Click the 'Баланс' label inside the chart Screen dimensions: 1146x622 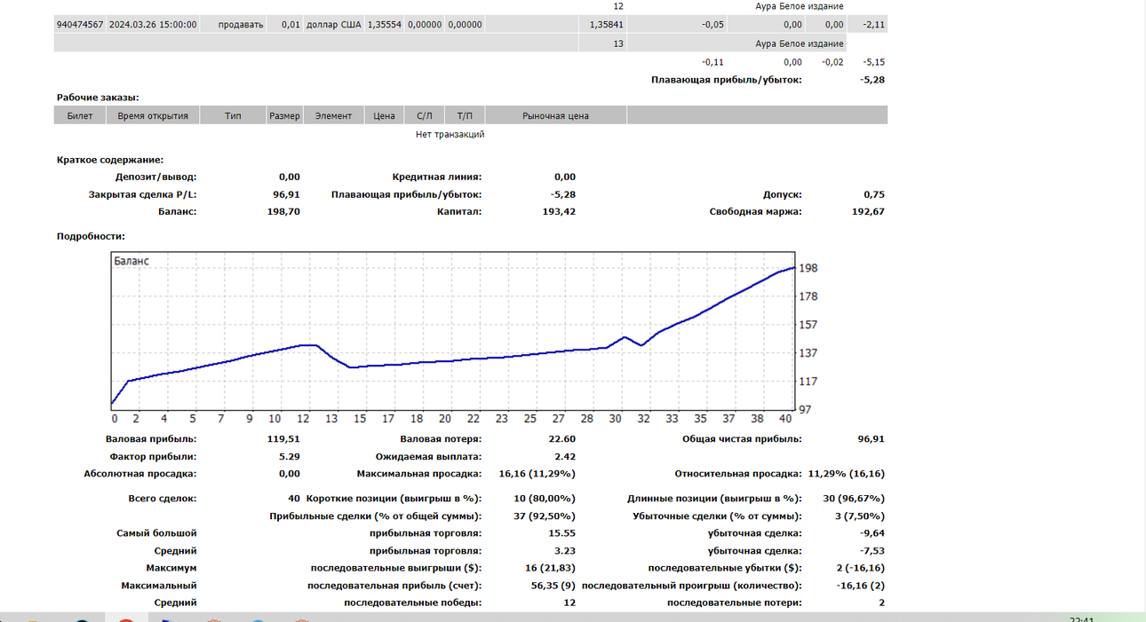[x=131, y=261]
